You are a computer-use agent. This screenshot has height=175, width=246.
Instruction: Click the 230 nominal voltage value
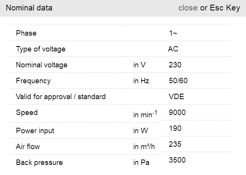175,65
